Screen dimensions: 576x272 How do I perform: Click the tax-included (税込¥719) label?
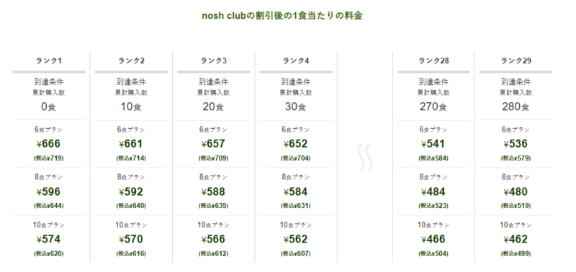pyautogui.click(x=48, y=158)
